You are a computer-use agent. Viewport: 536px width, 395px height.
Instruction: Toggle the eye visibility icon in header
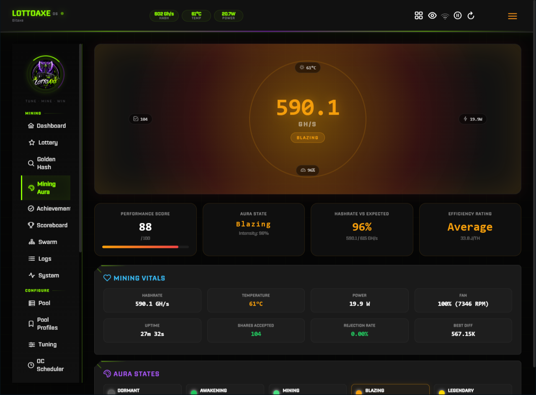point(432,16)
